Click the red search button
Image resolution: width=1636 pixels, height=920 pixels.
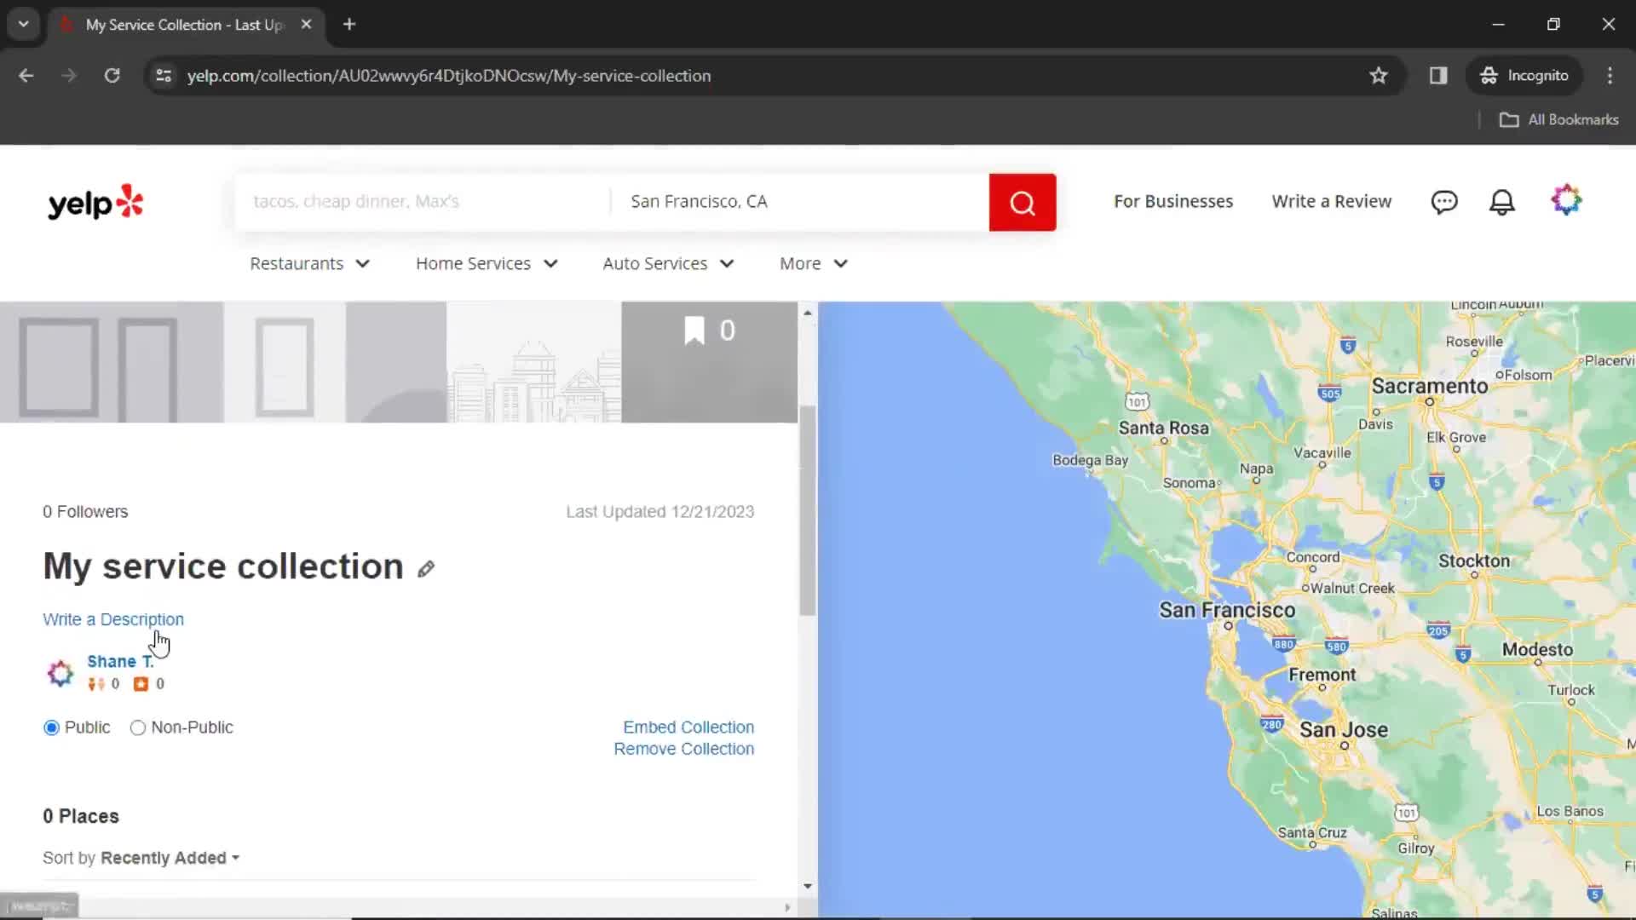[1022, 203]
